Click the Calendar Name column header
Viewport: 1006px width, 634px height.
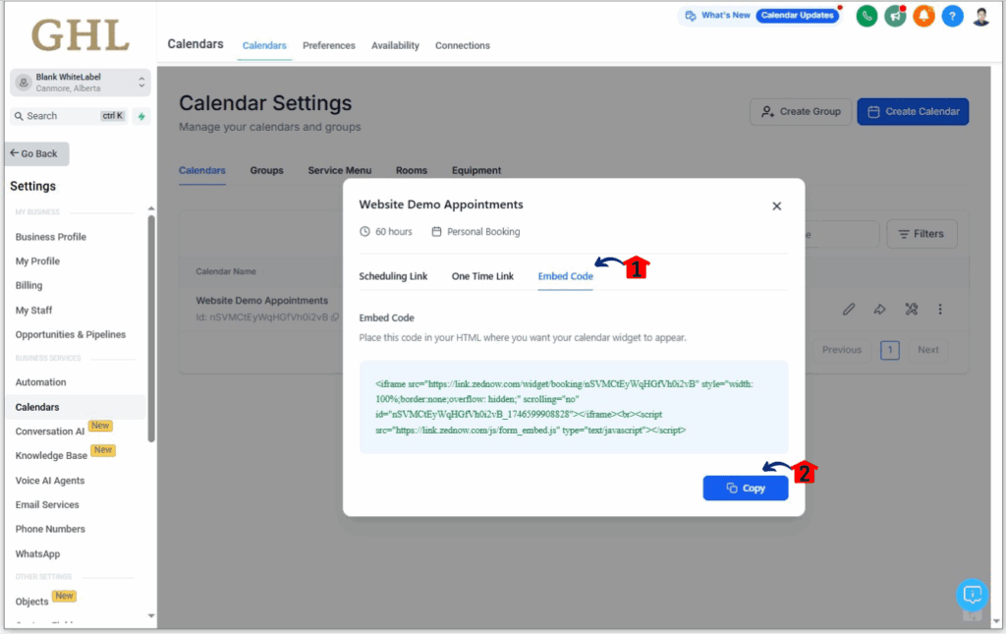point(226,271)
